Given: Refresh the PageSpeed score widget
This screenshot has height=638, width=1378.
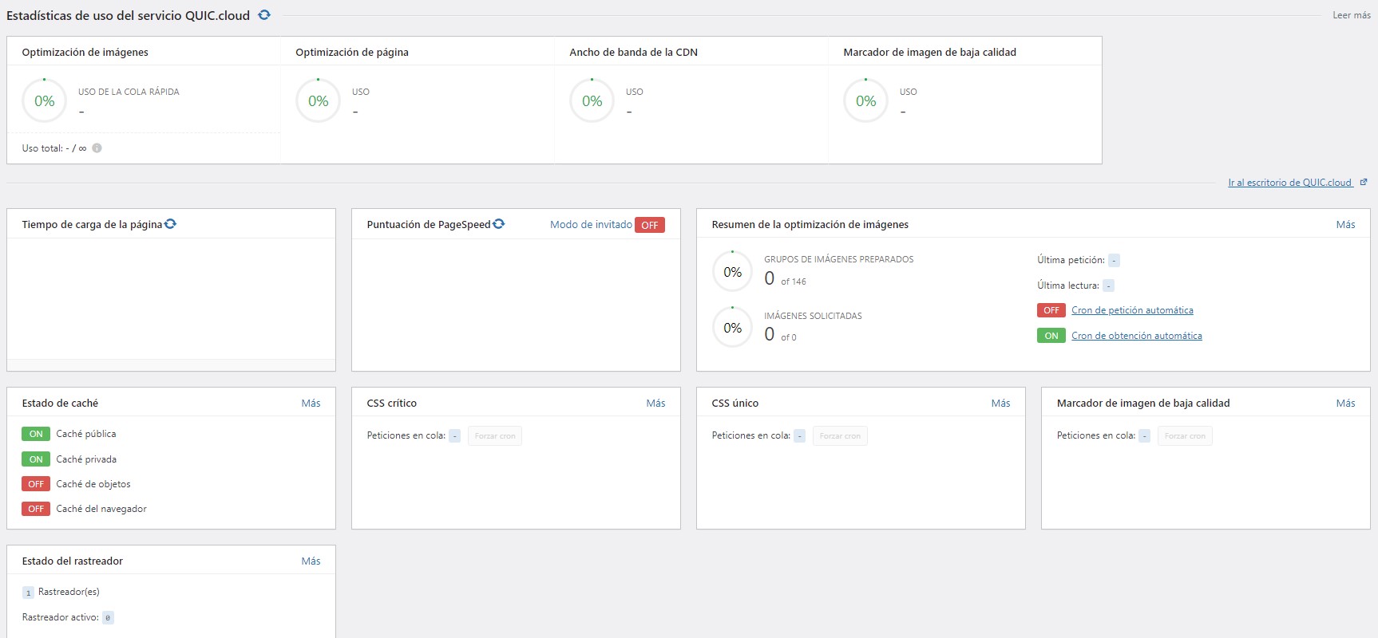Looking at the screenshot, I should 499,224.
